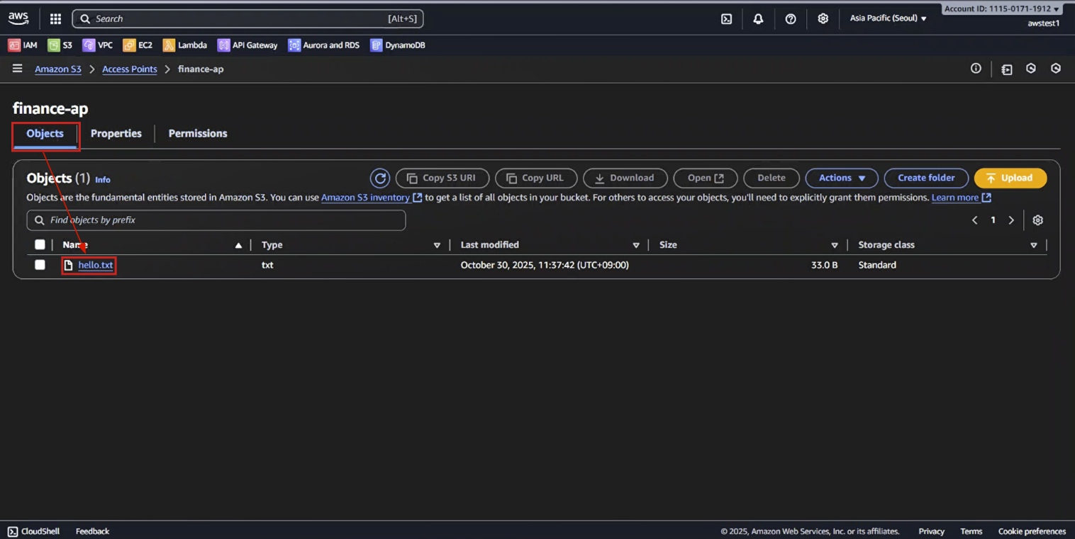Image resolution: width=1075 pixels, height=539 pixels.
Task: Click the Standard storage class cell
Action: point(877,265)
